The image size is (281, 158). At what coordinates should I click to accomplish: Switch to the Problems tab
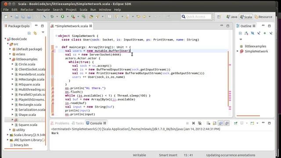click(x=60, y=123)
